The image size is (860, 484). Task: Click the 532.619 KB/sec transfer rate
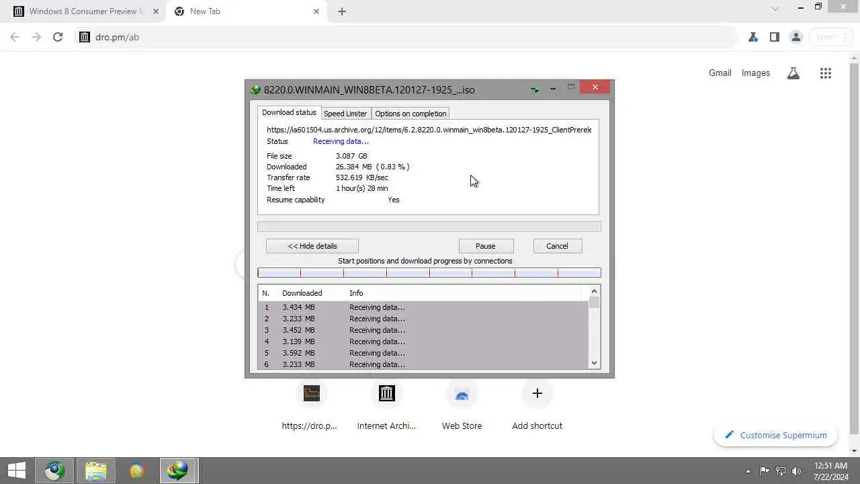coord(362,177)
